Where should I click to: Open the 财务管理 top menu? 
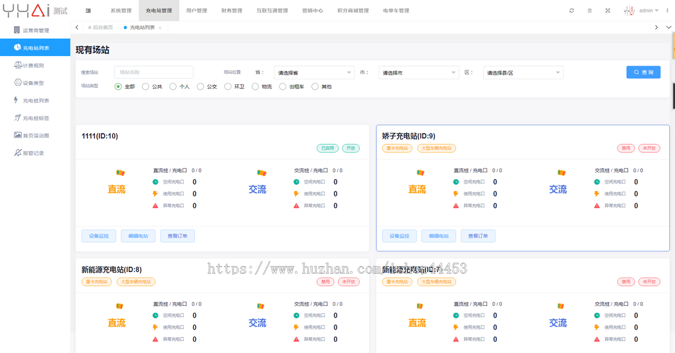tap(232, 11)
